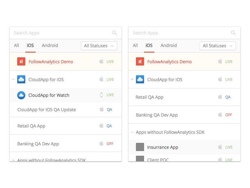Select Banking QA Dev App in left panel

(x=66, y=144)
